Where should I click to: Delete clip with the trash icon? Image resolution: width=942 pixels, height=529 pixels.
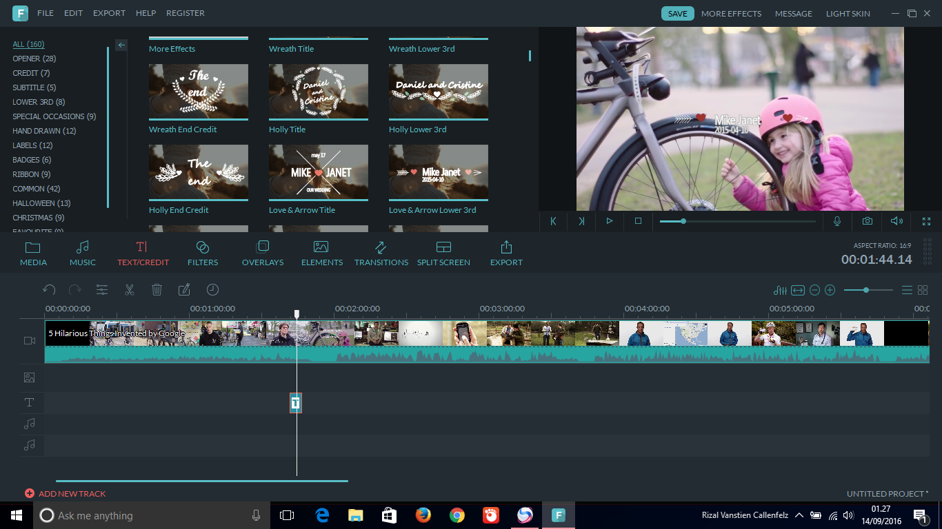(157, 290)
